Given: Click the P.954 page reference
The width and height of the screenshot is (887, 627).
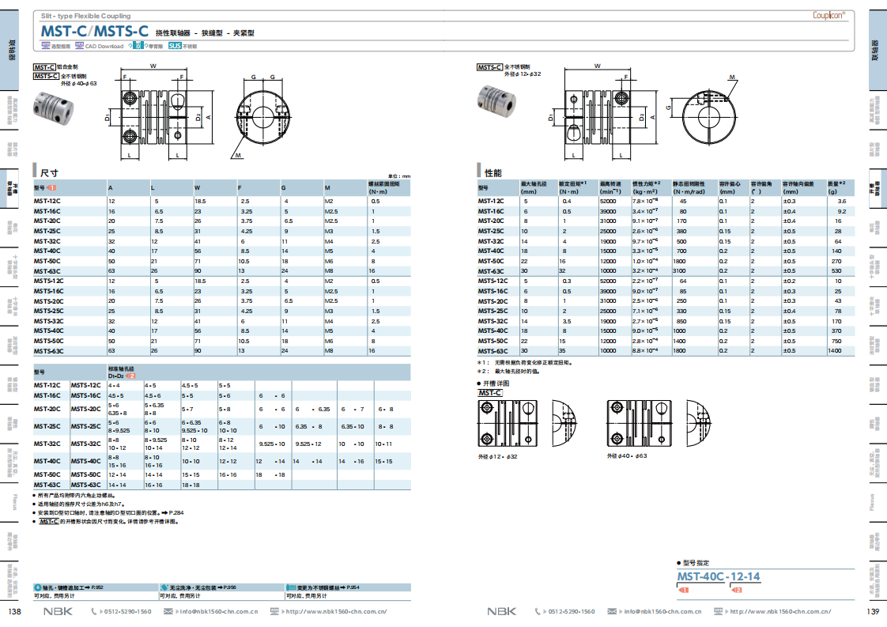Looking at the screenshot, I should point(353,587).
